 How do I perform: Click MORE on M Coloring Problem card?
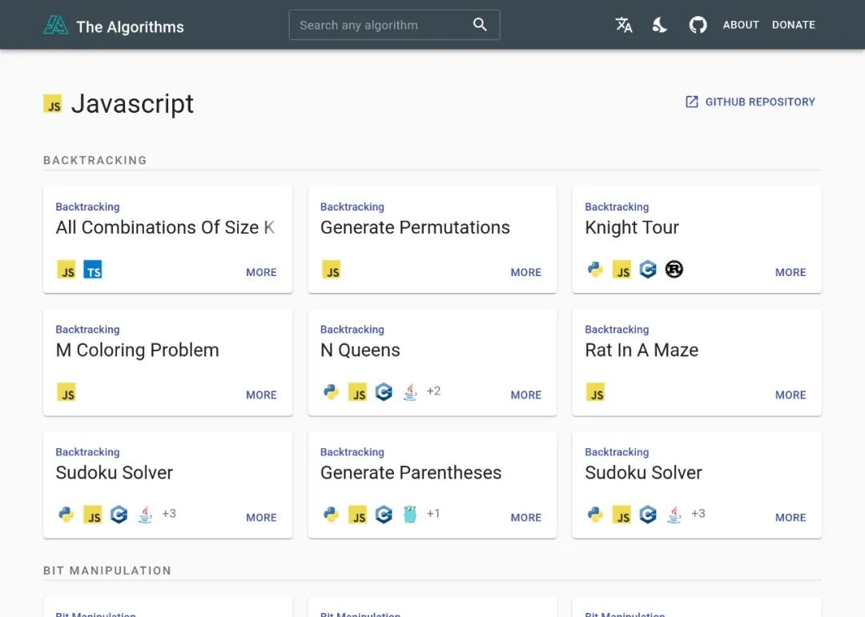pyautogui.click(x=261, y=395)
